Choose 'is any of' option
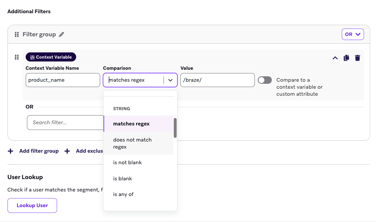376x222 pixels. pos(123,194)
